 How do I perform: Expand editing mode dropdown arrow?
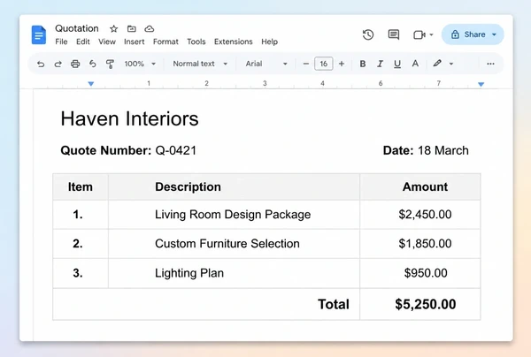click(x=451, y=64)
